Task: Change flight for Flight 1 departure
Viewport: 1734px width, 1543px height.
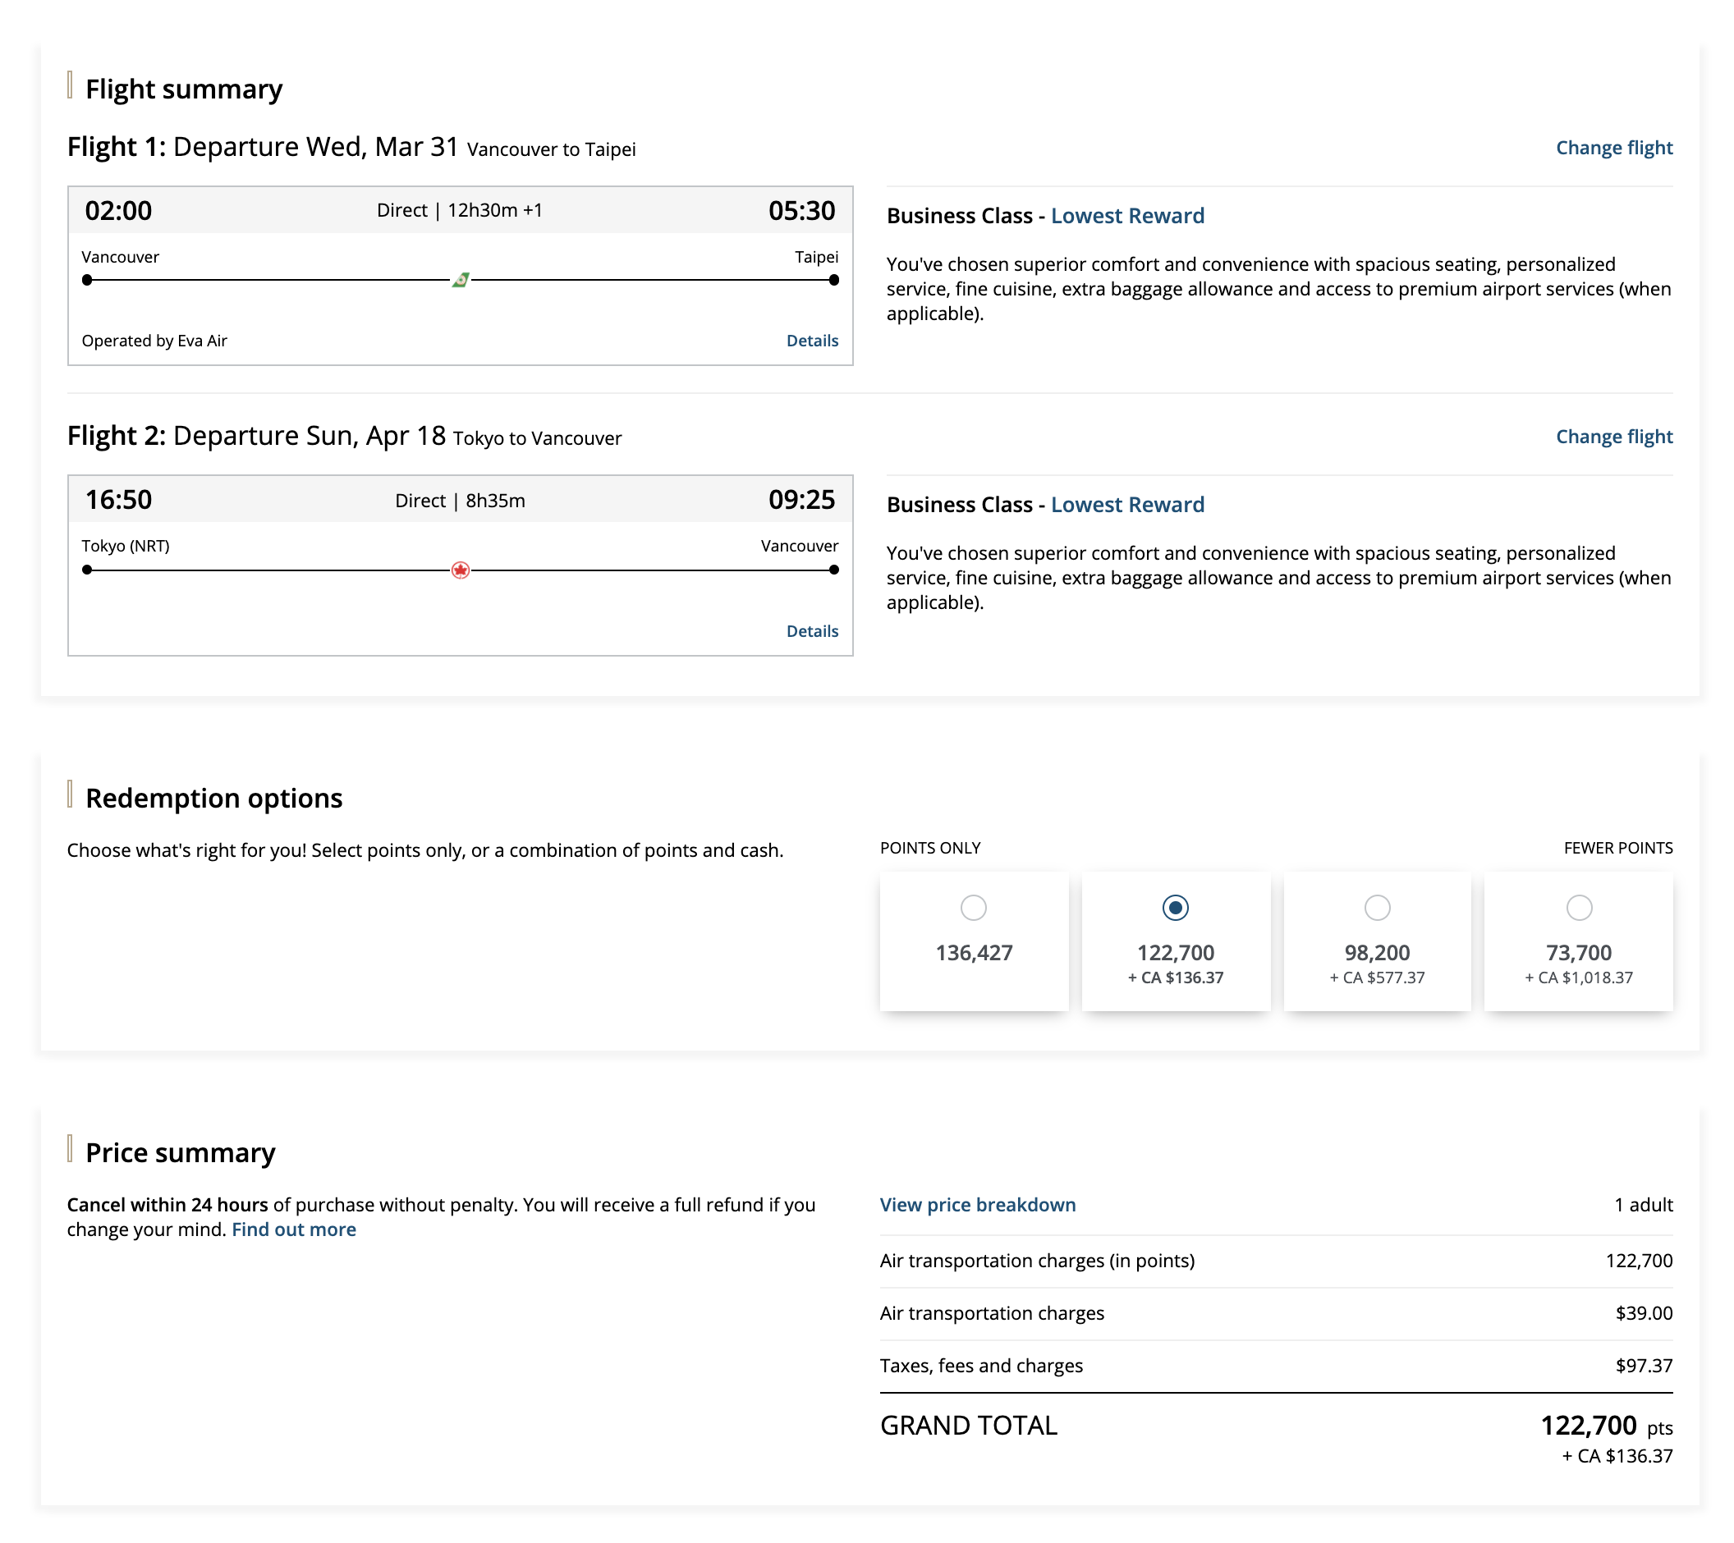Action: click(1612, 148)
